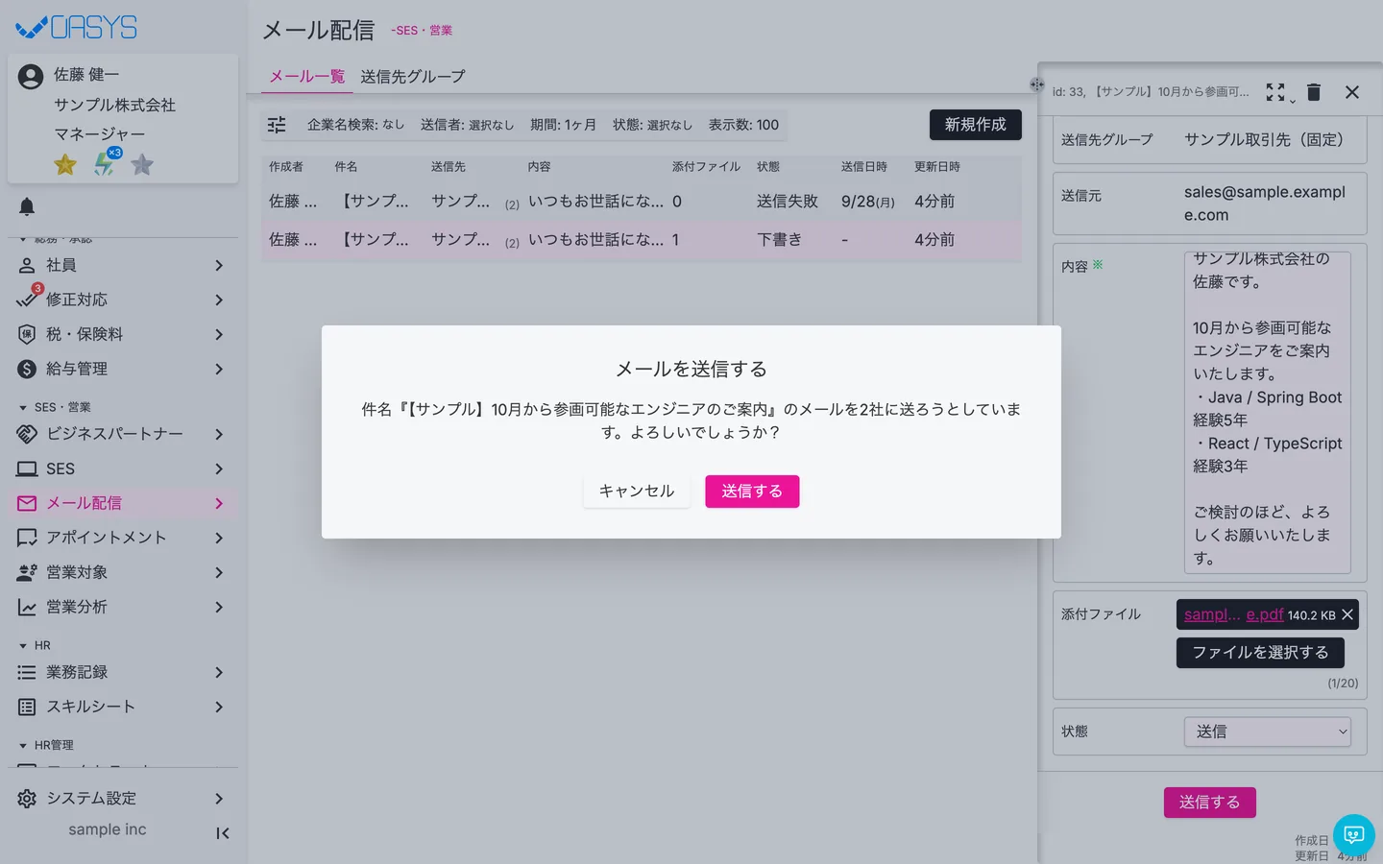Remove the attached sample pdf file
The height and width of the screenshot is (864, 1383).
(1347, 614)
